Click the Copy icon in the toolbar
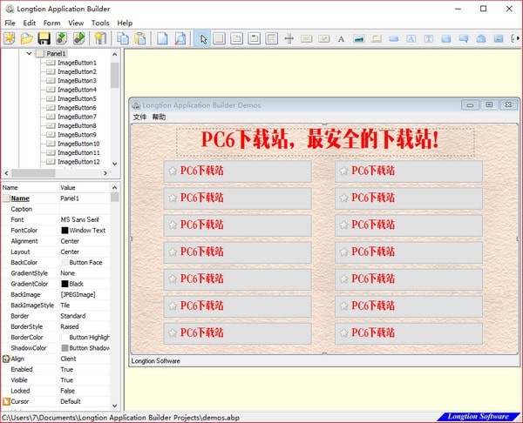This screenshot has width=523, height=423. (122, 38)
